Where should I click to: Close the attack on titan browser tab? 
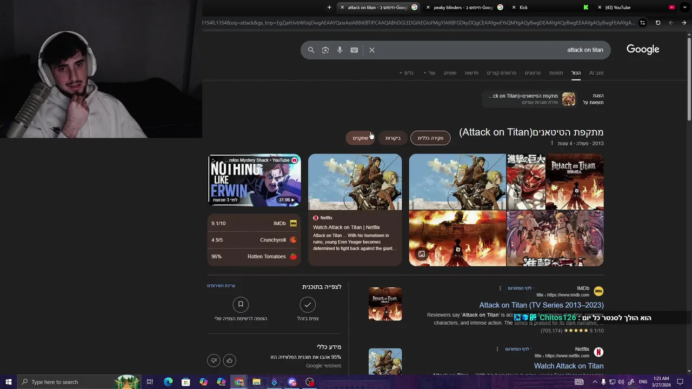click(x=342, y=8)
